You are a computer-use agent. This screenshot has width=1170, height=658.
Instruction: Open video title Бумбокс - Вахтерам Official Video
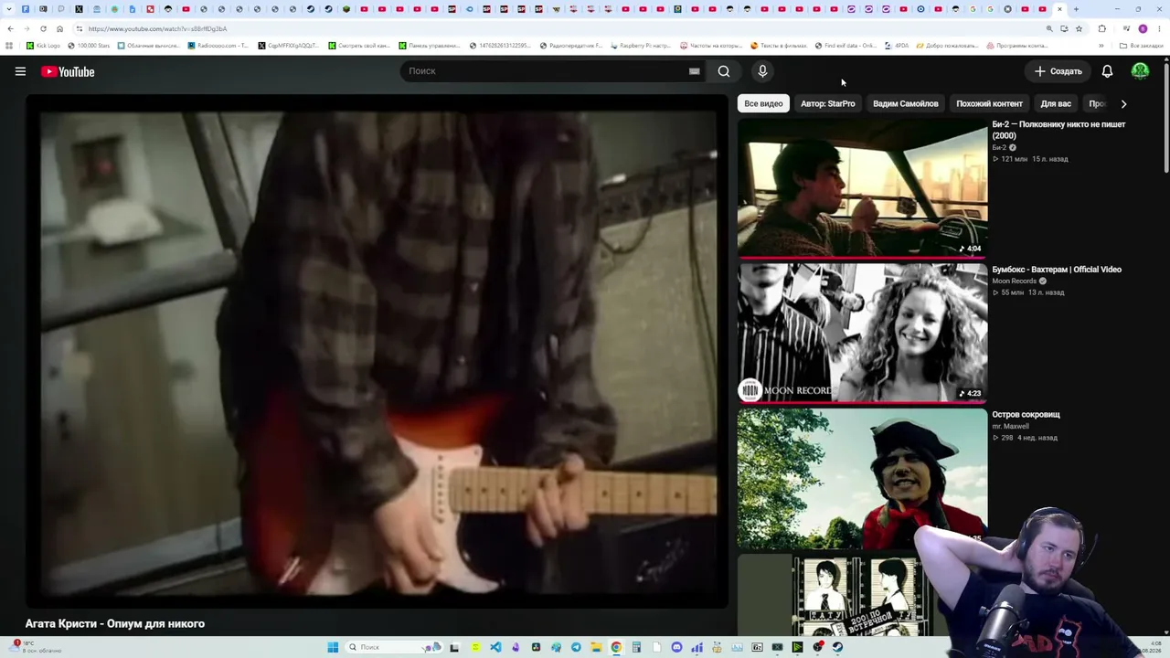coord(1057,270)
